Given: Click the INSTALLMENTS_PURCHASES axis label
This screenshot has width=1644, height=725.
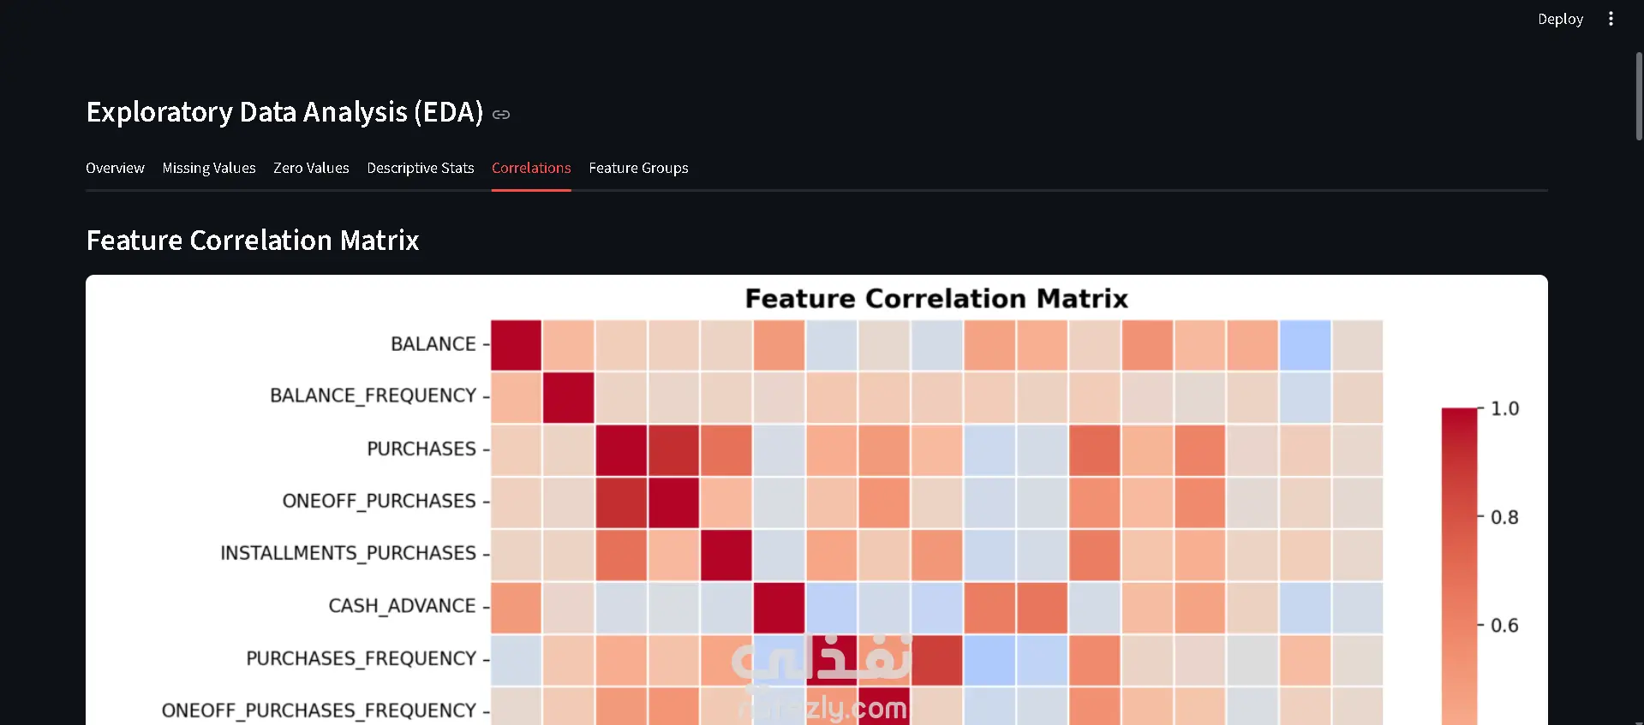Looking at the screenshot, I should [348, 553].
